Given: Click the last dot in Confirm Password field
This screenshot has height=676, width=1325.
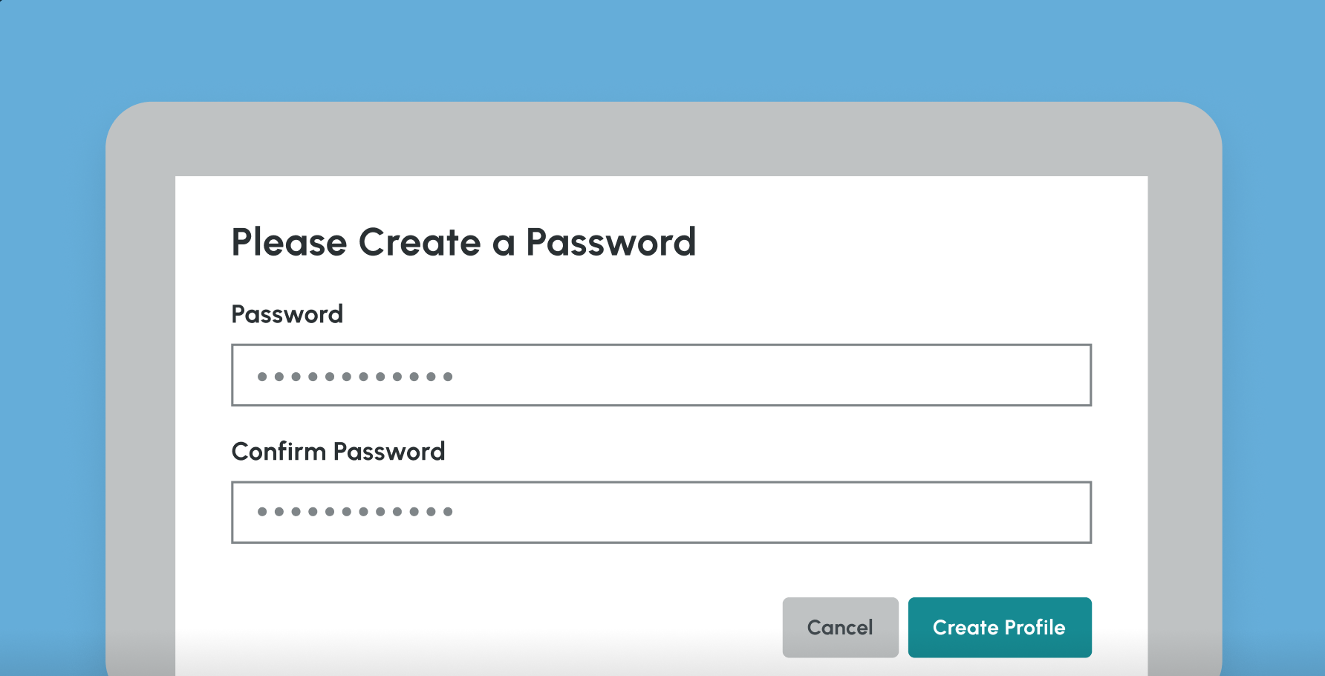Looking at the screenshot, I should coord(448,512).
